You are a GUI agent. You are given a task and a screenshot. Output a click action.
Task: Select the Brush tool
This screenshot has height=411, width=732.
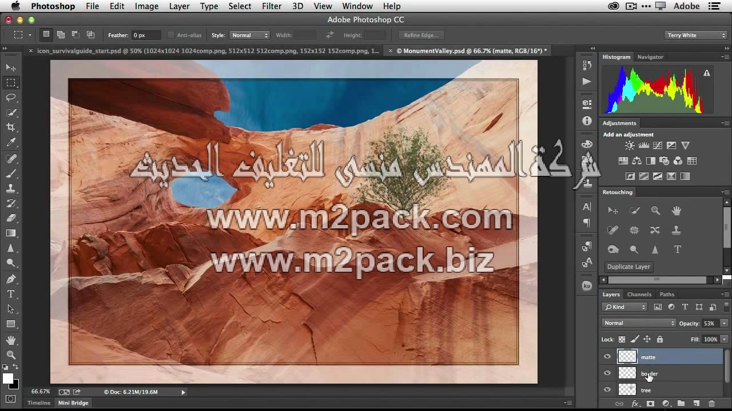coord(11,173)
